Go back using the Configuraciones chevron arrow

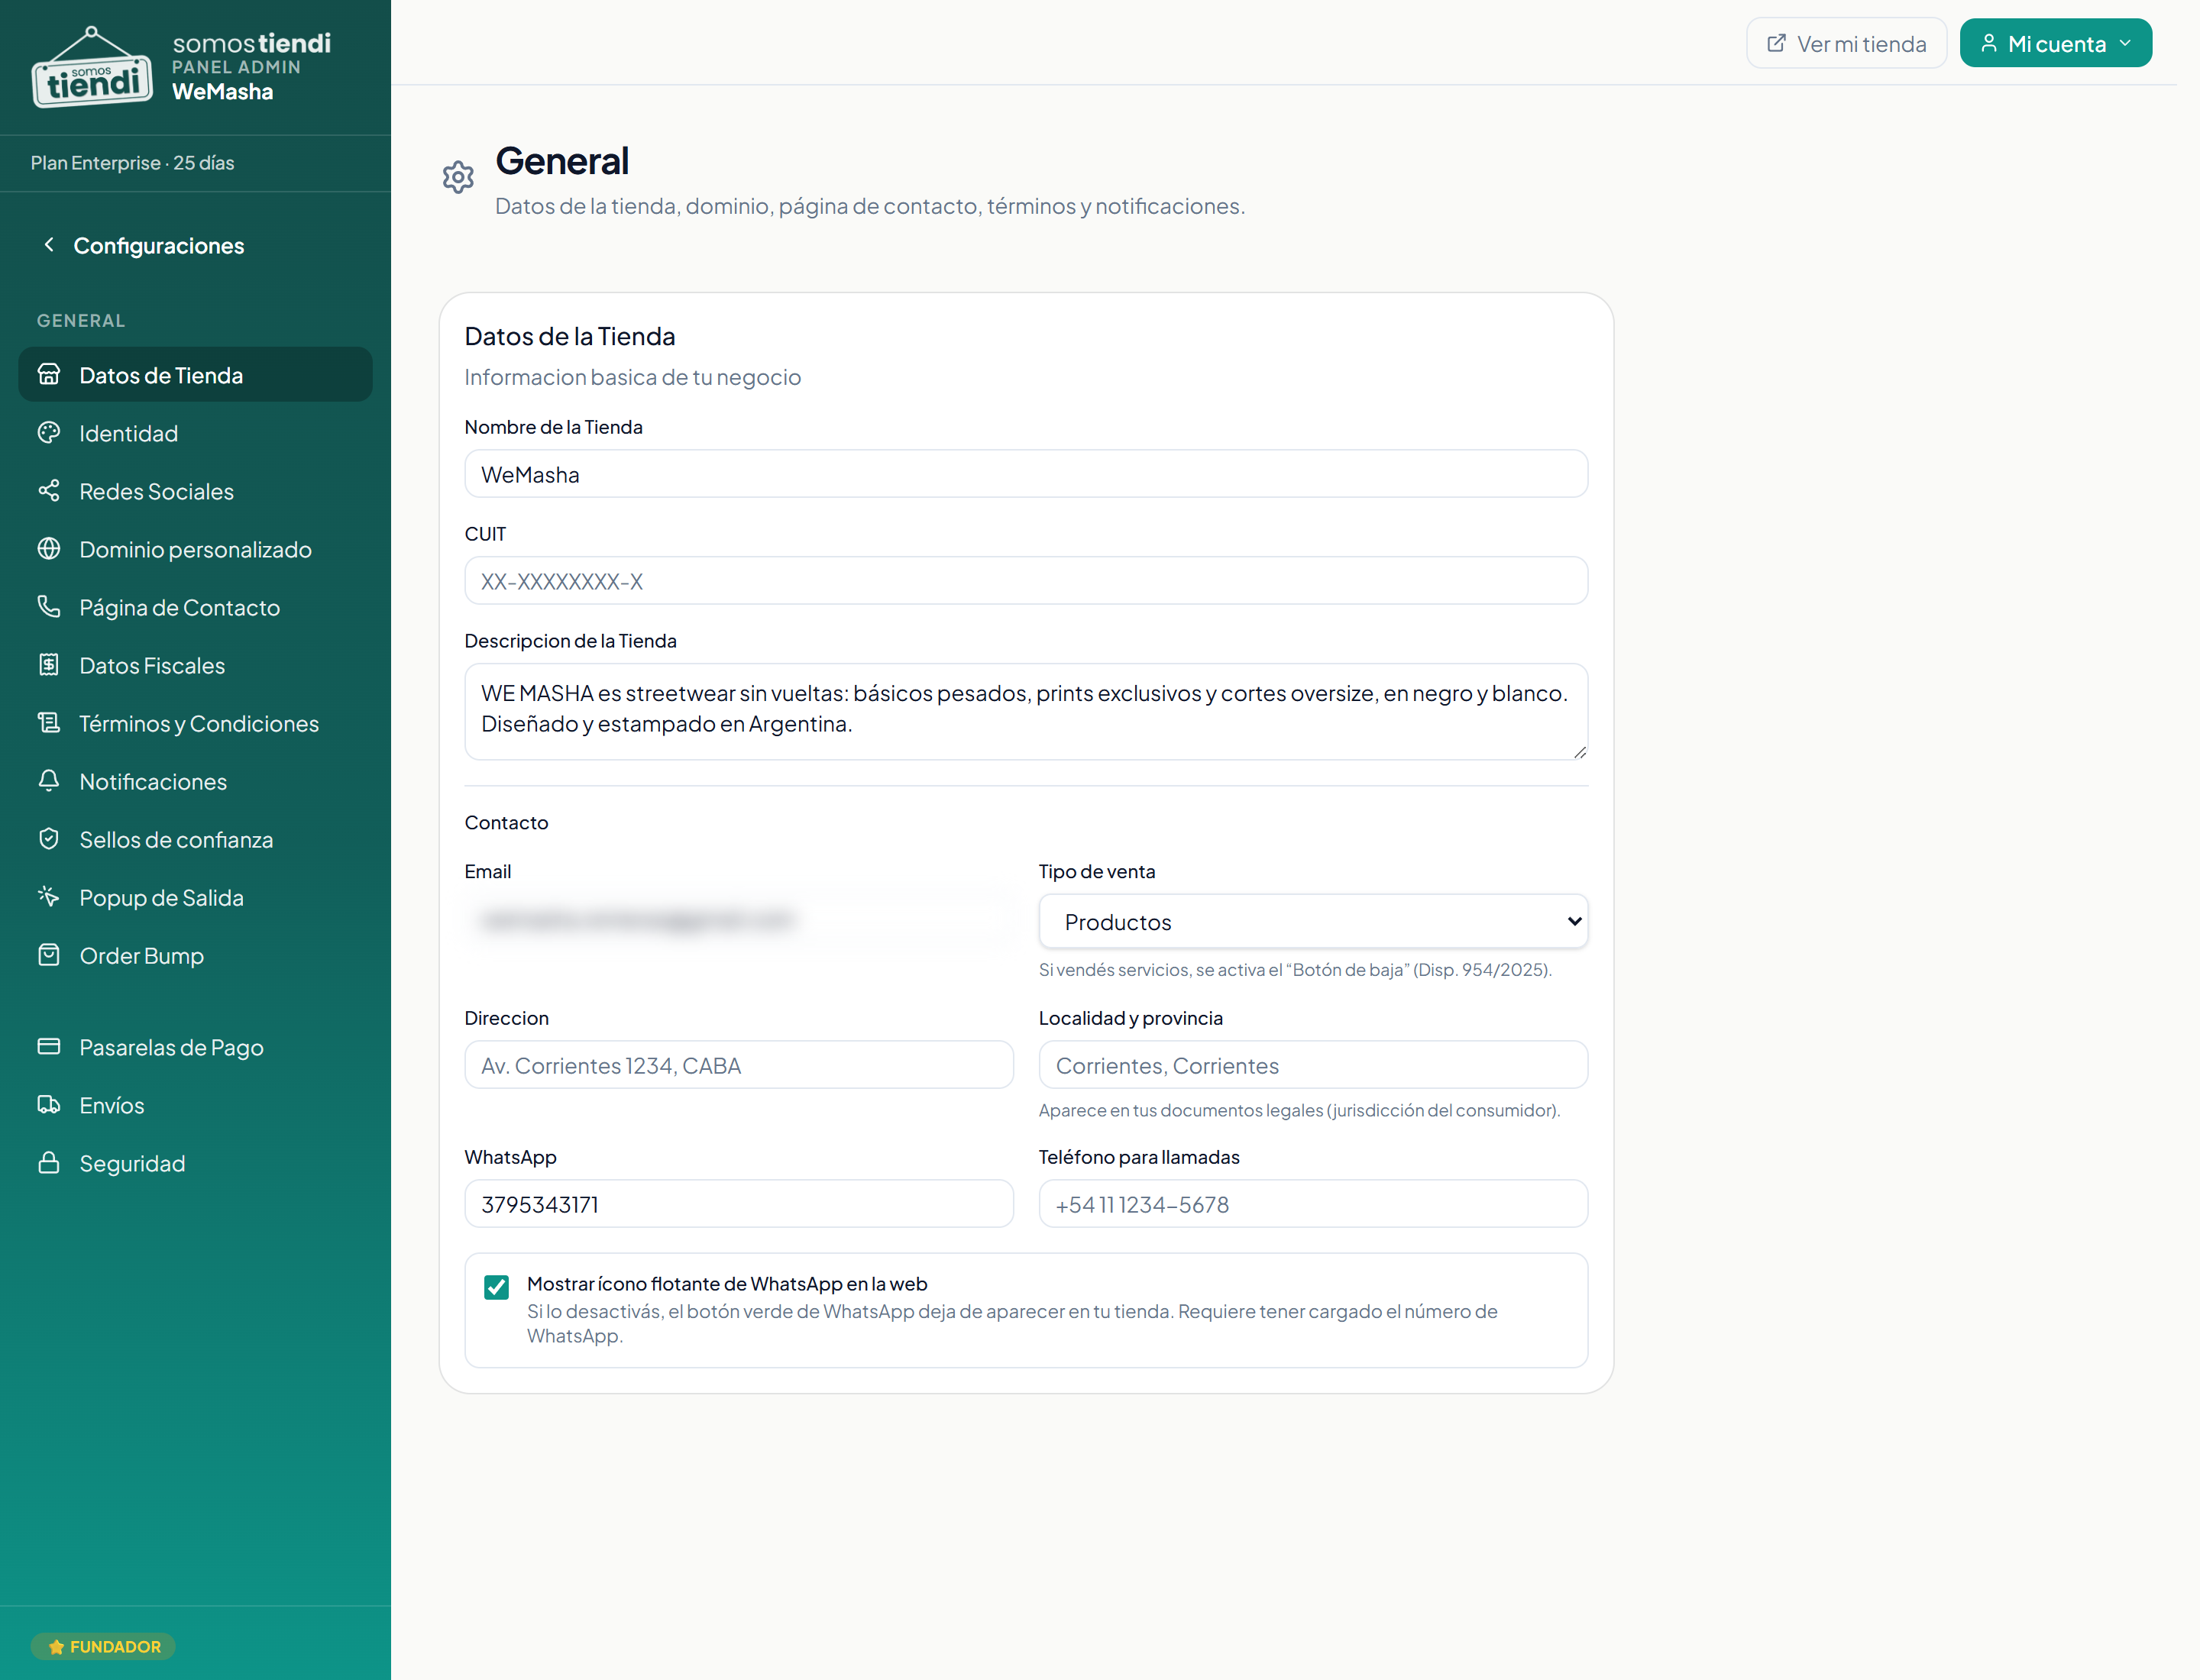[x=49, y=245]
